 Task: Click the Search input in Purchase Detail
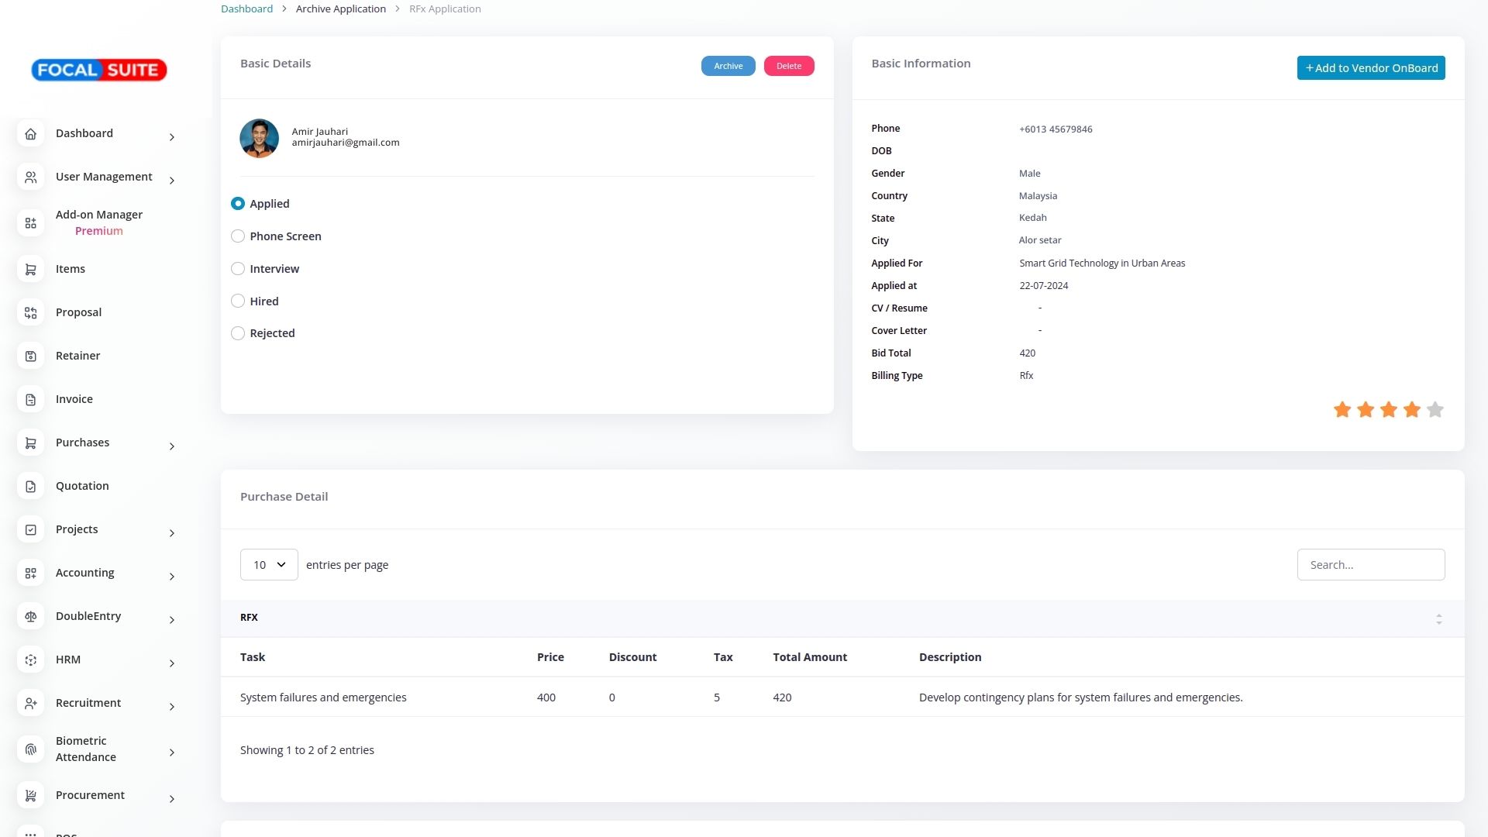1370,565
